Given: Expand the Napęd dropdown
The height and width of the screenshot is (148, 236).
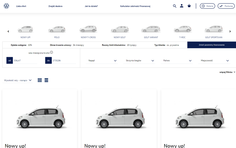Looking at the screenshot, I should coord(102,61).
